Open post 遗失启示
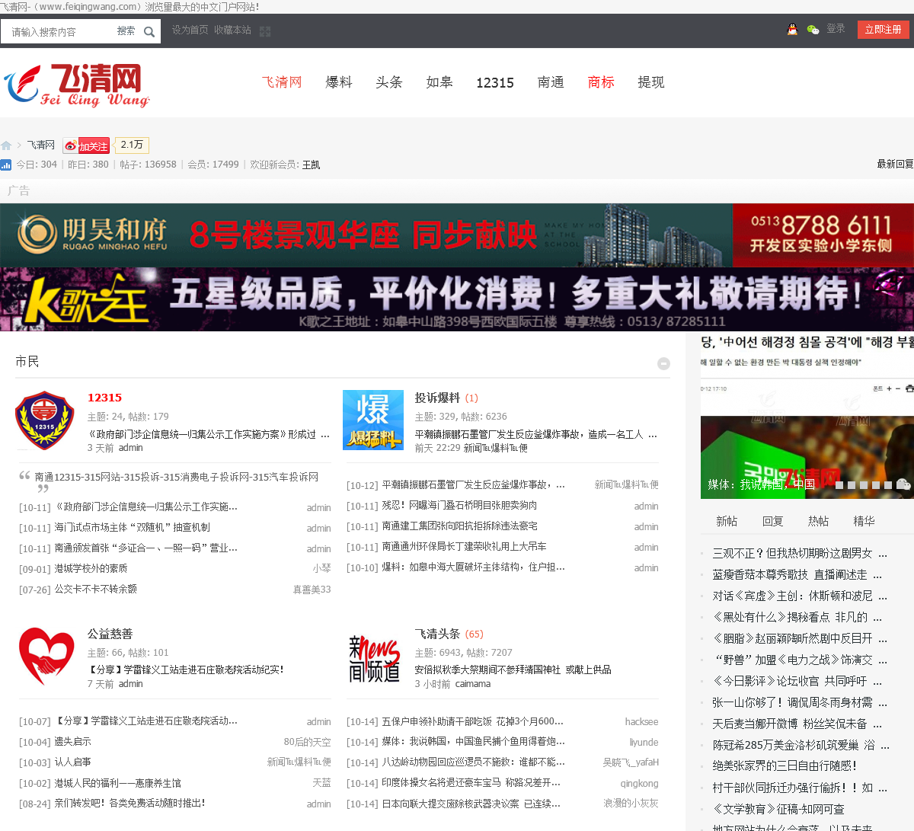Screen dimensions: 914x831 coord(72,742)
